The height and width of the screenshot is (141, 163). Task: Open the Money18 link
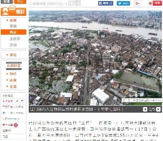pos(11,119)
